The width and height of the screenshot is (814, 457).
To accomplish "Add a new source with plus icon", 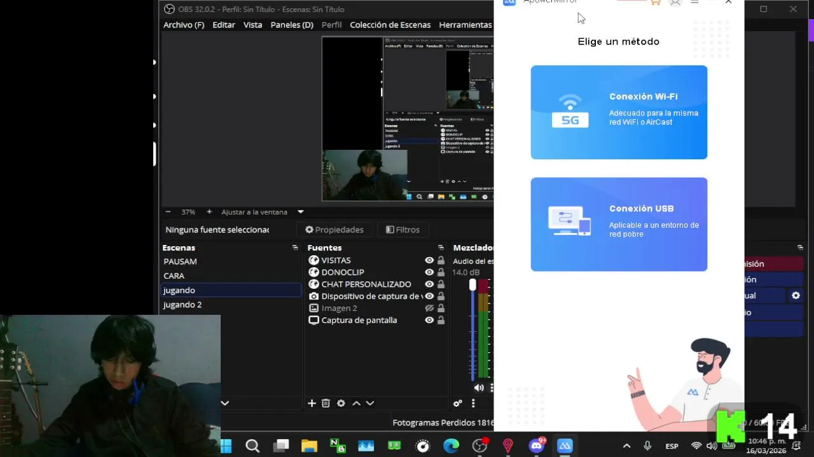I will (x=312, y=403).
